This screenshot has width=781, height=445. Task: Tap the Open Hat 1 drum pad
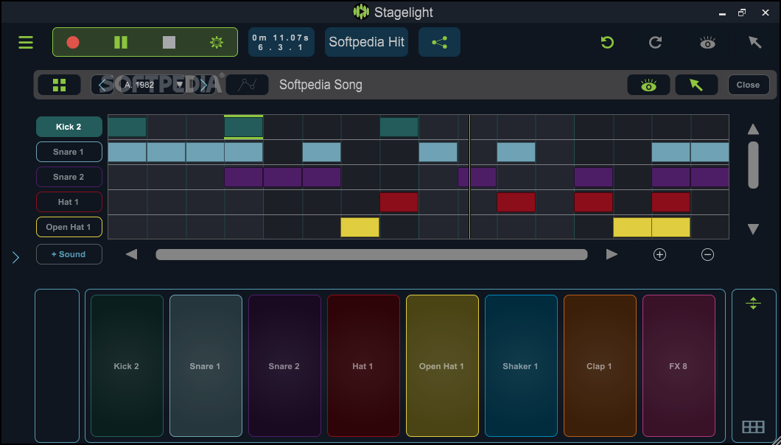pos(442,365)
